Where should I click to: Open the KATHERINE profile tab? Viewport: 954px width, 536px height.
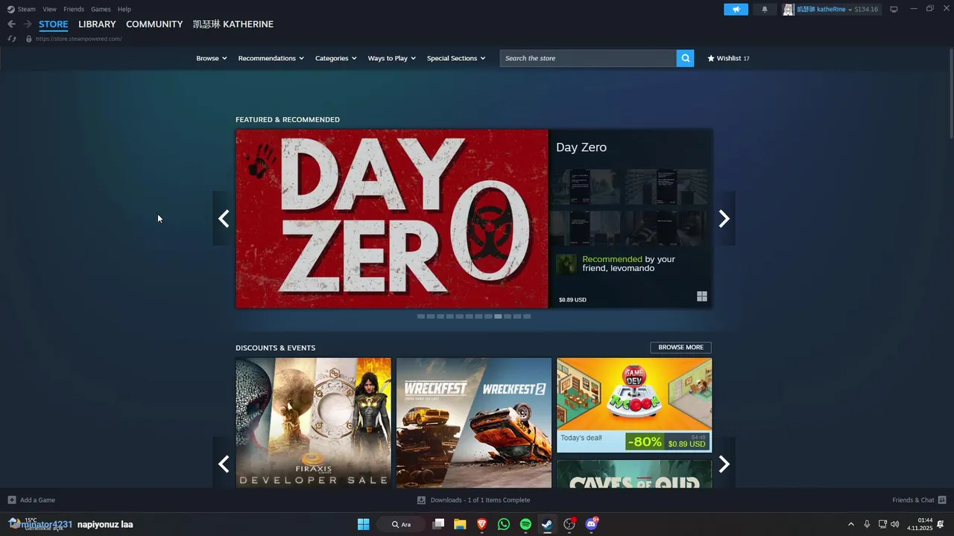[x=233, y=24]
